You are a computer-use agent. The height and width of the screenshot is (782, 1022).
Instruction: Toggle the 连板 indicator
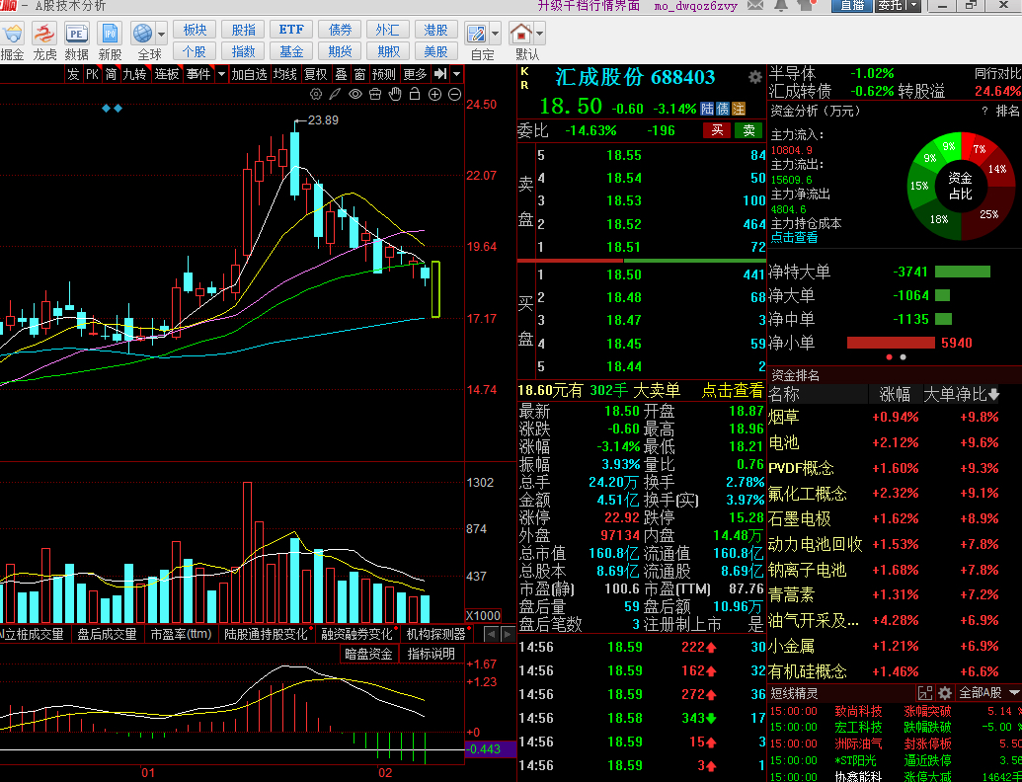[166, 74]
